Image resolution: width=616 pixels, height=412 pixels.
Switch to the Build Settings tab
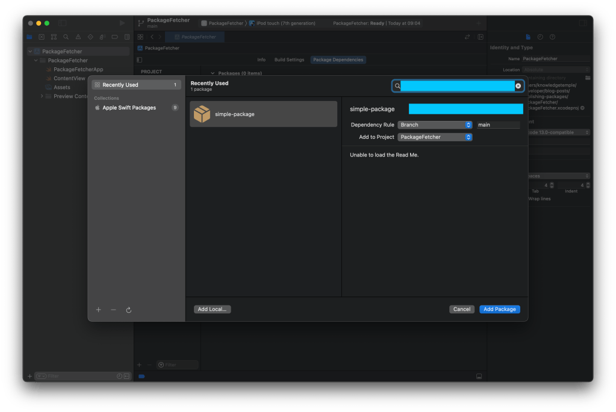coord(289,60)
